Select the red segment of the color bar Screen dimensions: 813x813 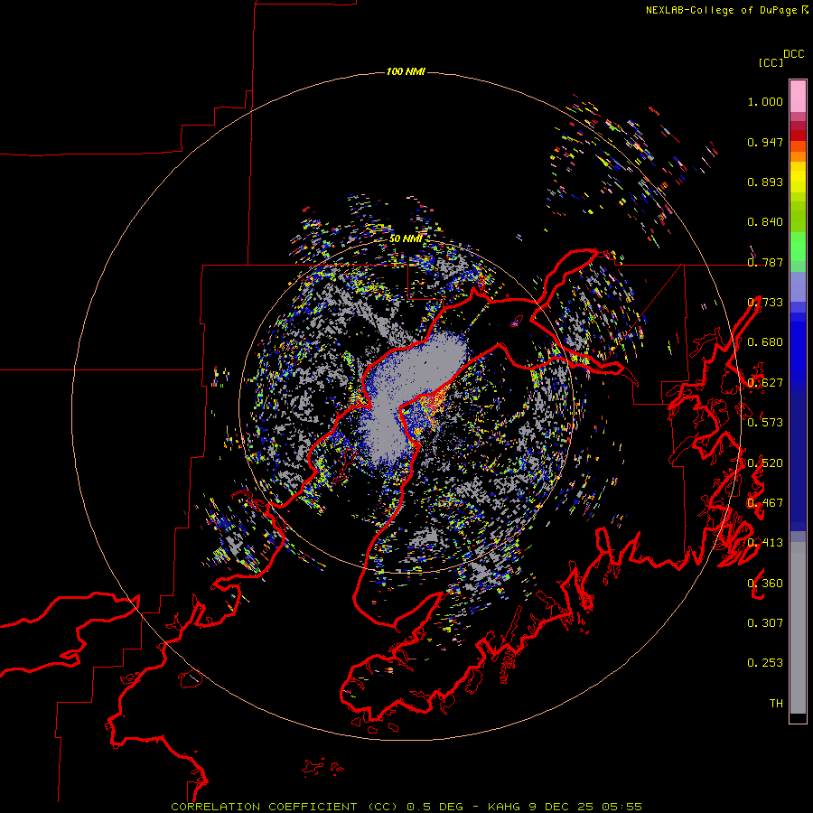798,135
